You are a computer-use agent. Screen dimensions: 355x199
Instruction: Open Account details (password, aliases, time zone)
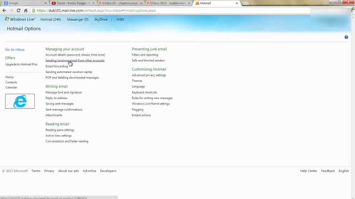[75, 55]
